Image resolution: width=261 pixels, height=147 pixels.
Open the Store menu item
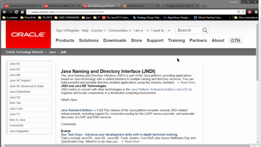(137, 40)
